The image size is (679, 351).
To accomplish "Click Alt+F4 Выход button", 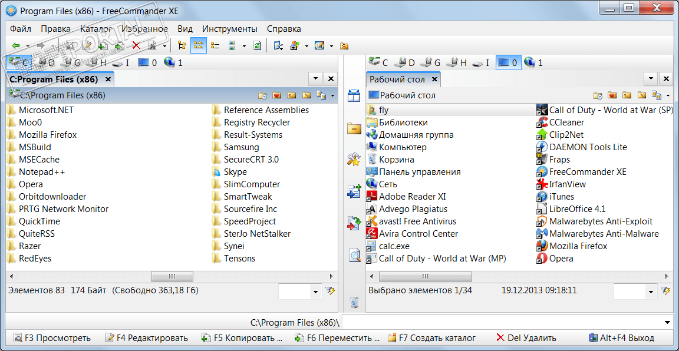I will pos(621,338).
